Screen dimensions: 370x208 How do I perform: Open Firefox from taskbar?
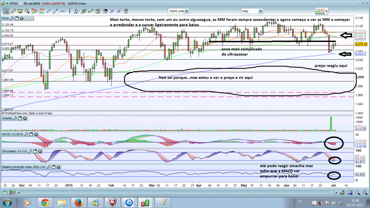point(79,203)
